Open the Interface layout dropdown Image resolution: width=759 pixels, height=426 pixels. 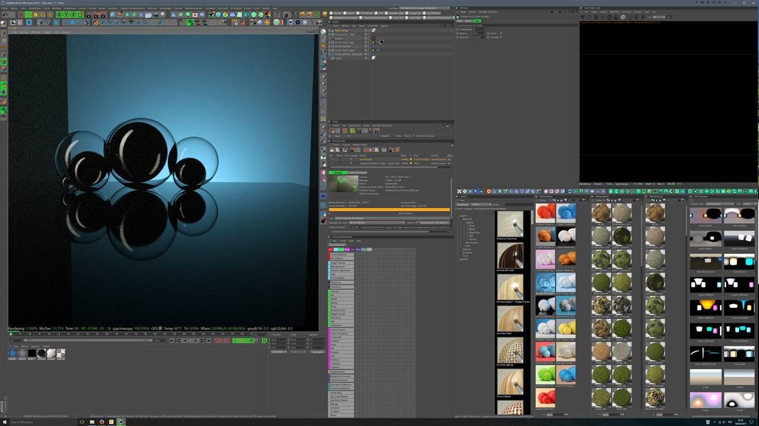(424, 8)
